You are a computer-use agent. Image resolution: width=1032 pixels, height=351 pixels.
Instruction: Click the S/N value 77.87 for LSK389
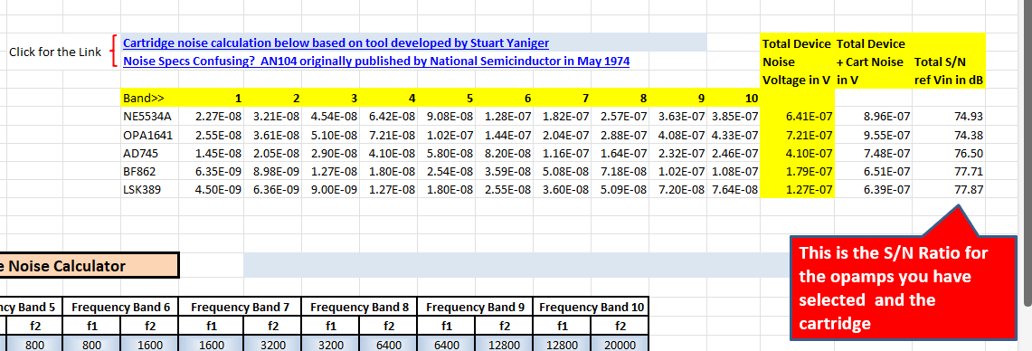(x=948, y=190)
